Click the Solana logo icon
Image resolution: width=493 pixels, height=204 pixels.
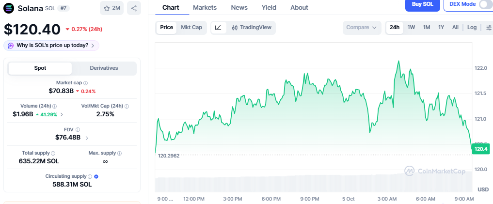point(9,8)
